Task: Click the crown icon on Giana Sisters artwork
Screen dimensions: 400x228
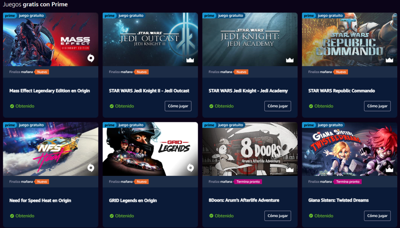Action: [389, 170]
